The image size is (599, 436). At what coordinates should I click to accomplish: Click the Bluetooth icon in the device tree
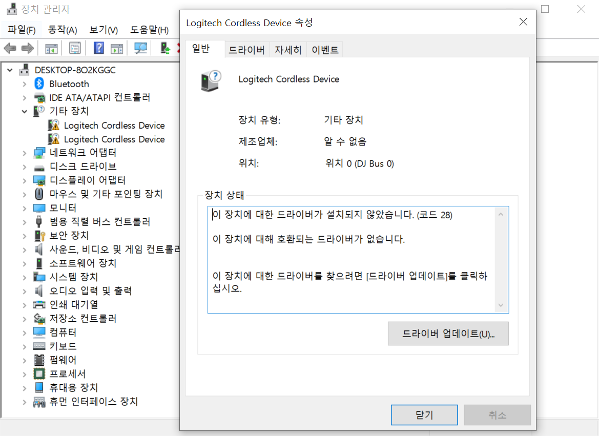[x=39, y=84]
